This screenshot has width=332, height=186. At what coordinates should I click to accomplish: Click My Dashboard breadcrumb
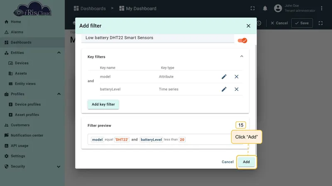click(x=138, y=8)
